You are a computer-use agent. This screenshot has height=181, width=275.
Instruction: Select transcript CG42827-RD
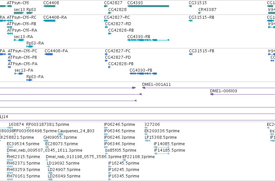tap(118, 24)
